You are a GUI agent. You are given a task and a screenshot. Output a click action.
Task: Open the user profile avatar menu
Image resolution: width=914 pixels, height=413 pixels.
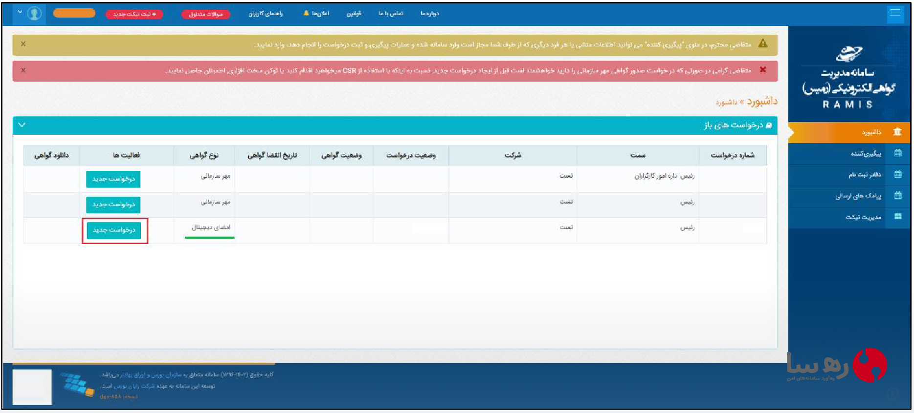[34, 13]
